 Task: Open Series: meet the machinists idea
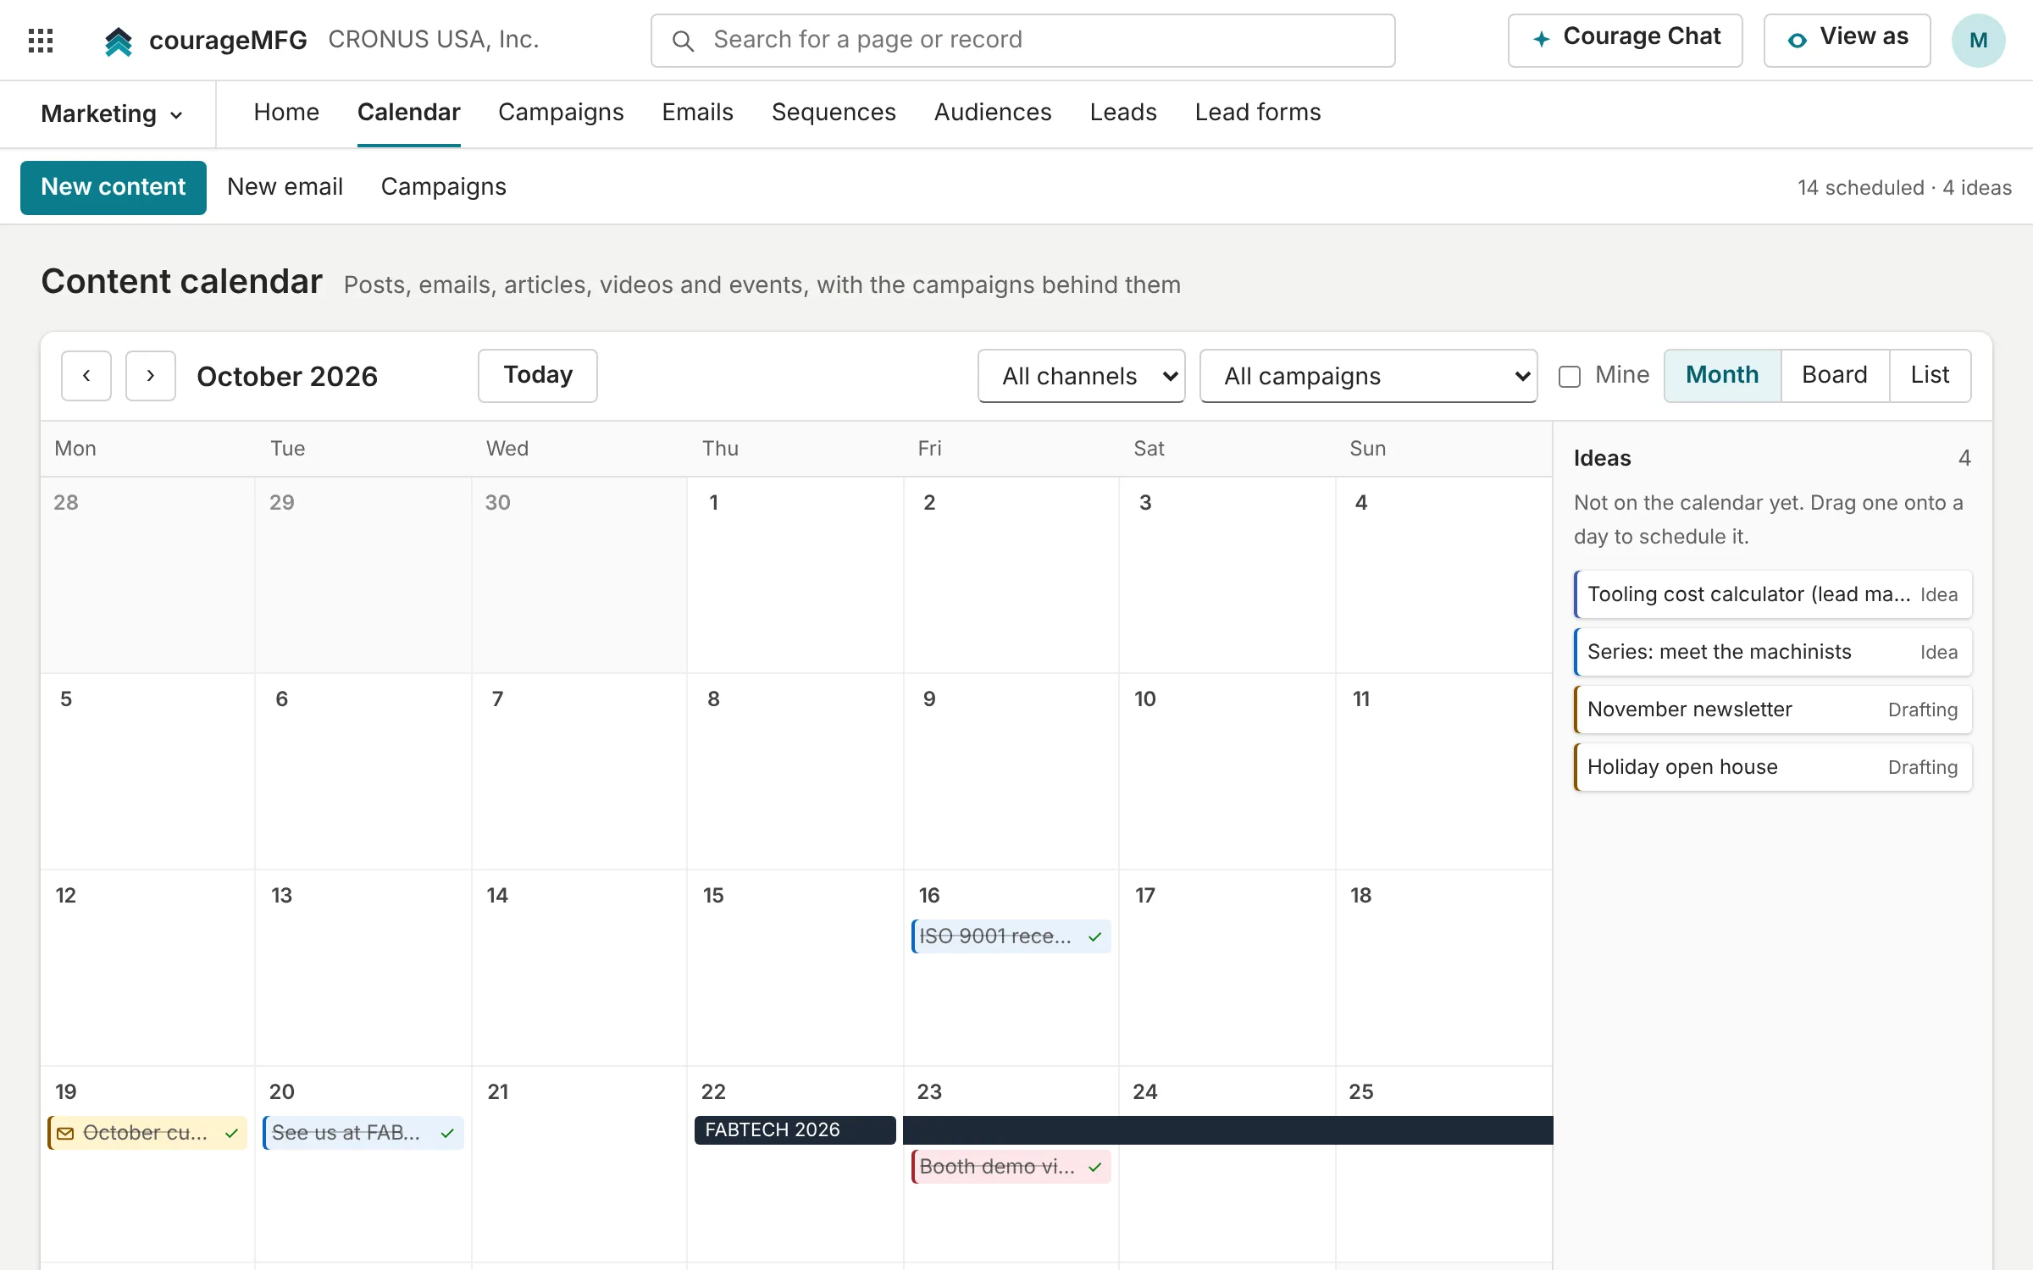click(x=1772, y=652)
